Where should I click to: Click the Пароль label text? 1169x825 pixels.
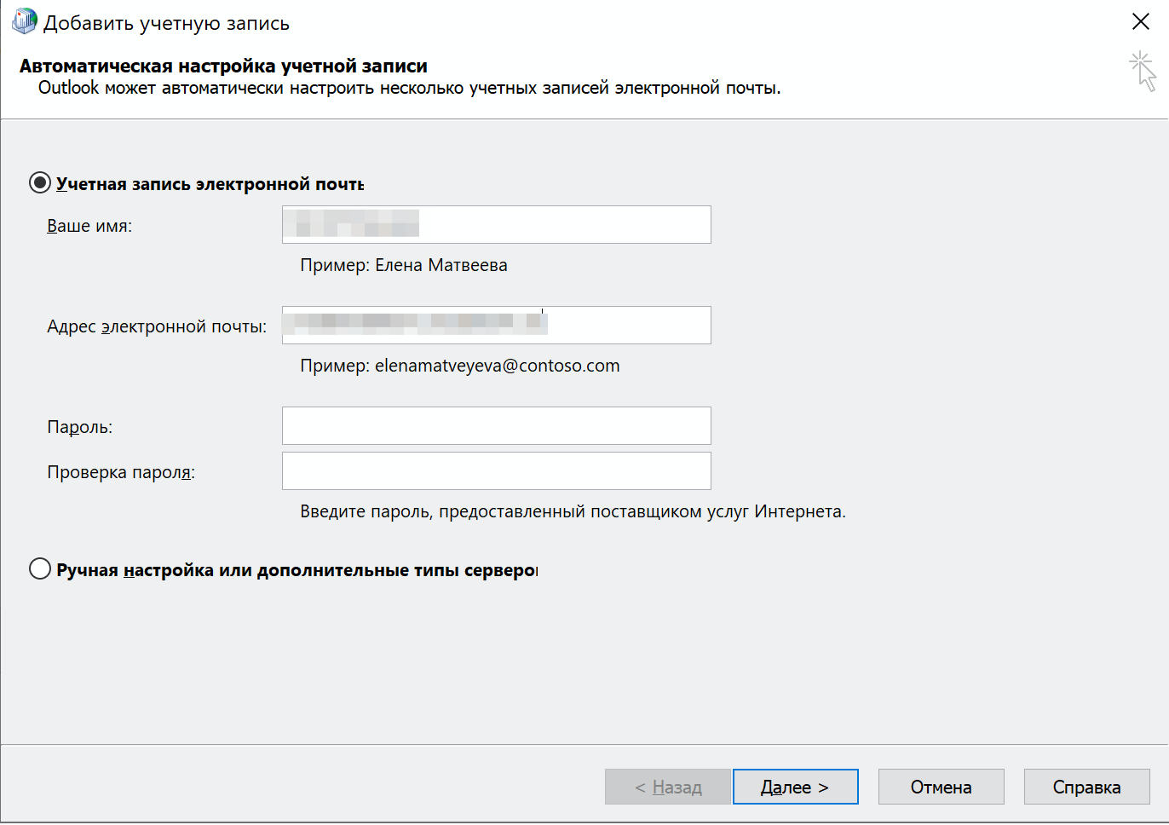click(x=79, y=427)
